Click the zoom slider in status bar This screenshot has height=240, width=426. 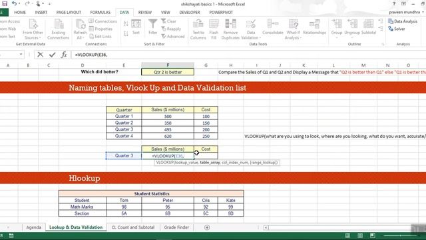pyautogui.click(x=400, y=235)
